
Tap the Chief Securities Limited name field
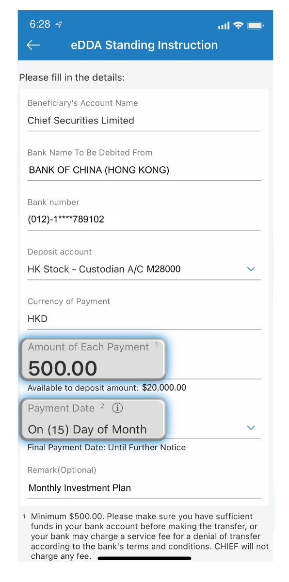point(81,120)
